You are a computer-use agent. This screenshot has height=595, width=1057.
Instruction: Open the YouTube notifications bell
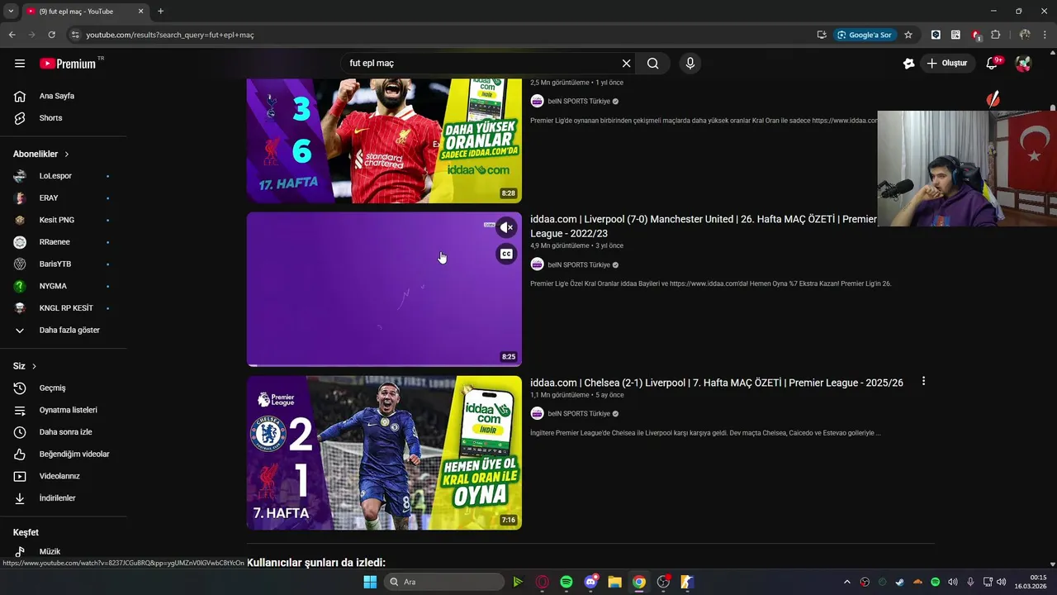pos(993,64)
